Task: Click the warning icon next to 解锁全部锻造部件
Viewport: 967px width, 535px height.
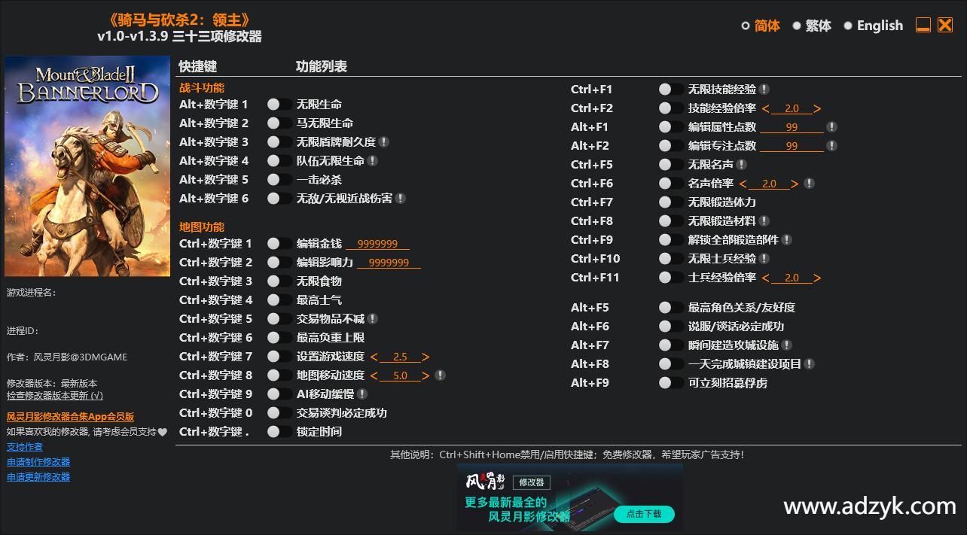Action: click(788, 239)
